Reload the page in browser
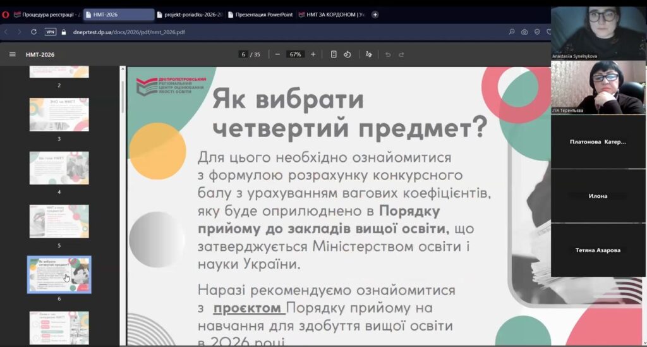The height and width of the screenshot is (347, 647). [33, 32]
